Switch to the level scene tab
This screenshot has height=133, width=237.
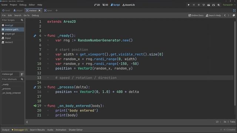[x=6, y=10]
